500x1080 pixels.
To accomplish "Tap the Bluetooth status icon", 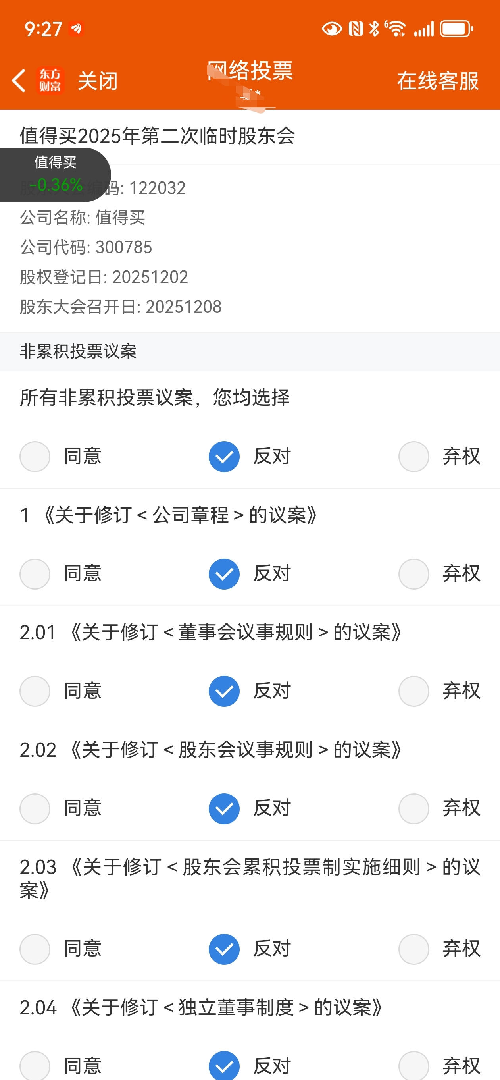I will point(374,29).
